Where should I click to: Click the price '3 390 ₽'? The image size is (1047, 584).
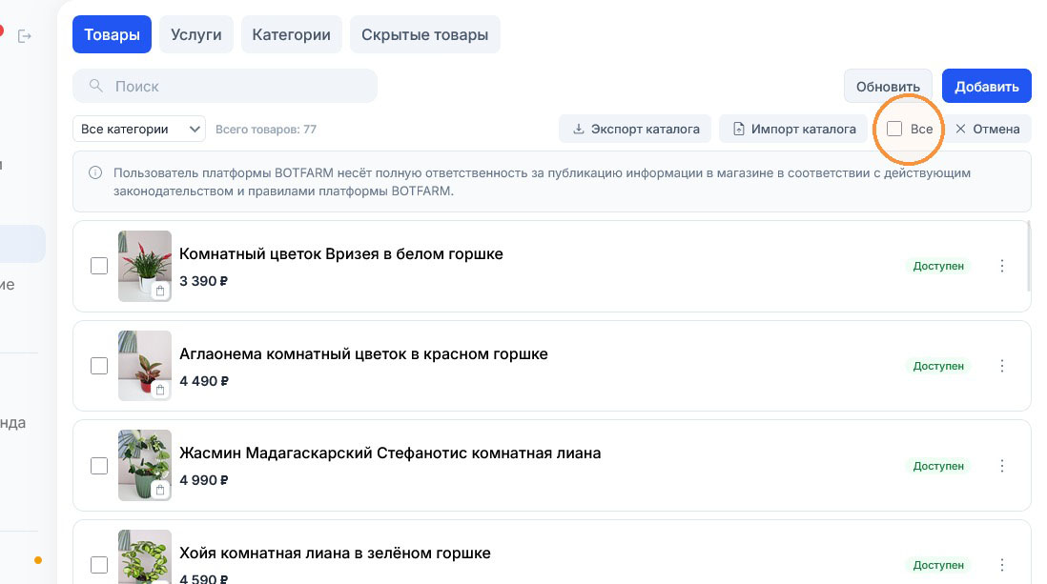tap(204, 281)
